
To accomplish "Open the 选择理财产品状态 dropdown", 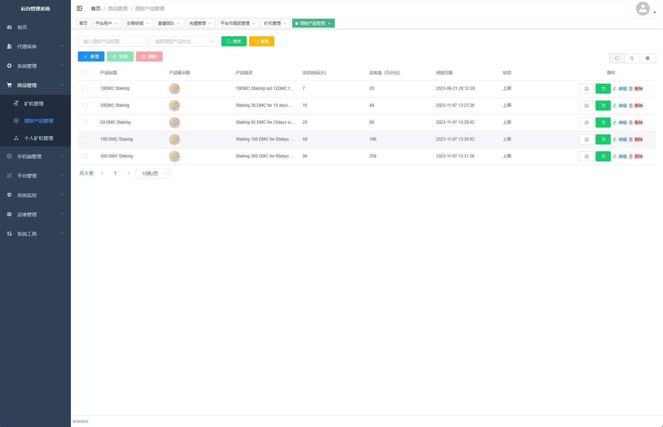I will [x=184, y=41].
